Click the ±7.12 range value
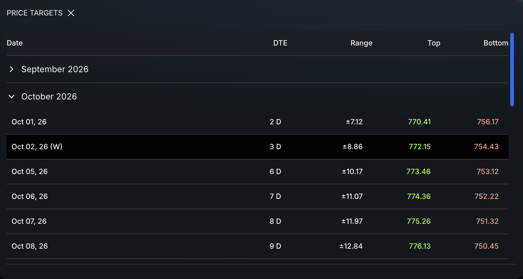Image resolution: width=523 pixels, height=279 pixels. (354, 122)
